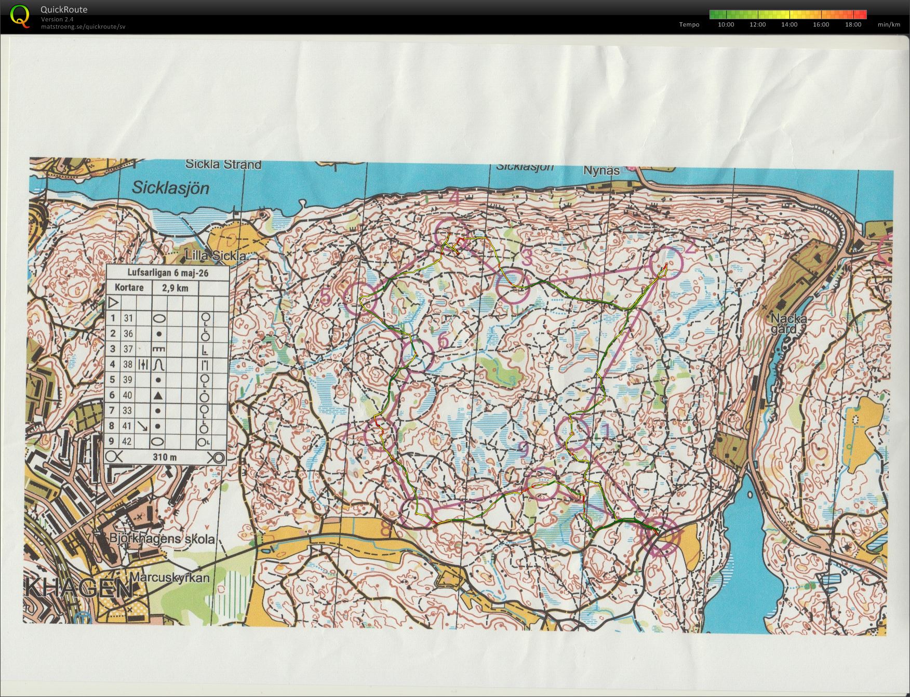Screen dimensions: 910x697
Task: Click the 10:00 tempo scale value
Action: point(726,24)
